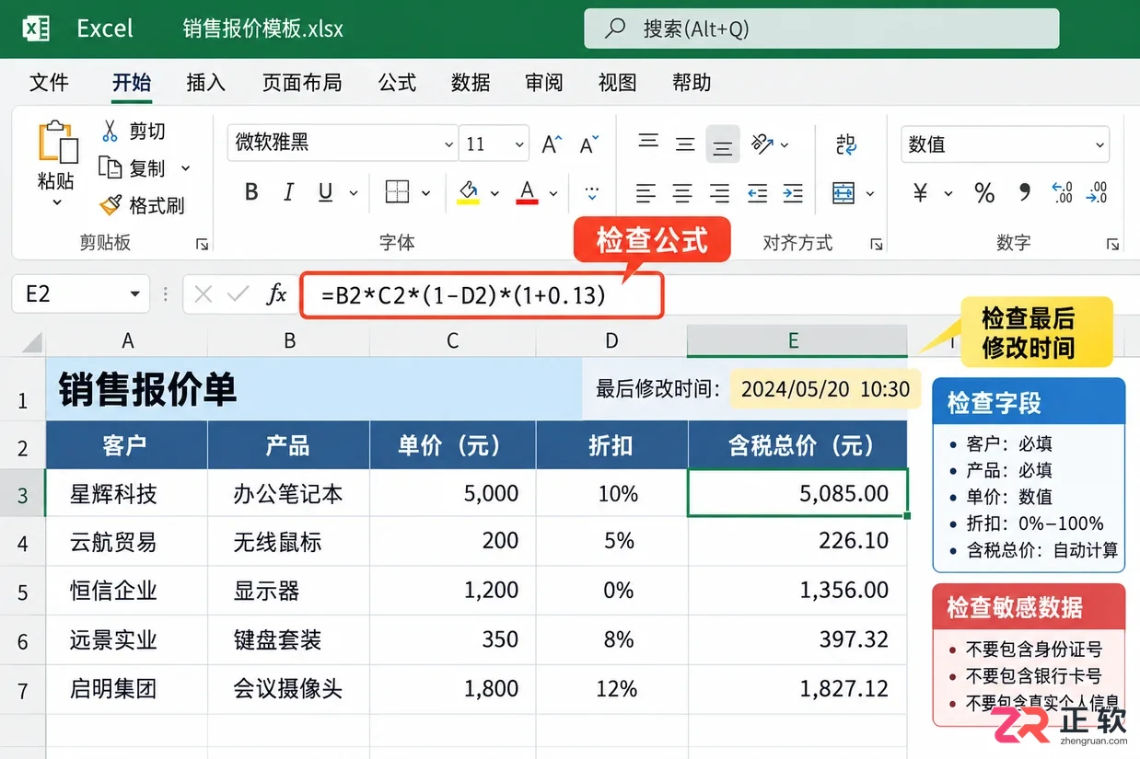Screen dimensions: 1140x759
Task: Expand the paste options arrow under 粘贴
Action: tap(57, 201)
